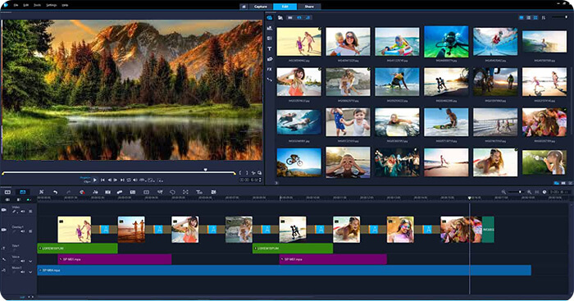This screenshot has height=301, width=574.
Task: Click the preview scrubber bar
Action: 119,172
